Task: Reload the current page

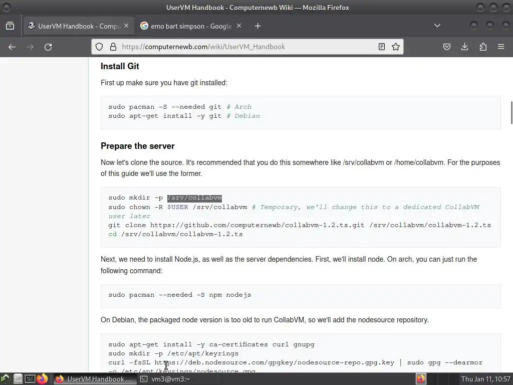Action: click(48, 47)
